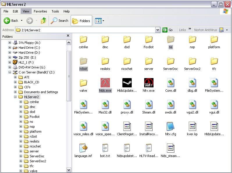Click the Back button
232x173 pixels.
coord(11,21)
